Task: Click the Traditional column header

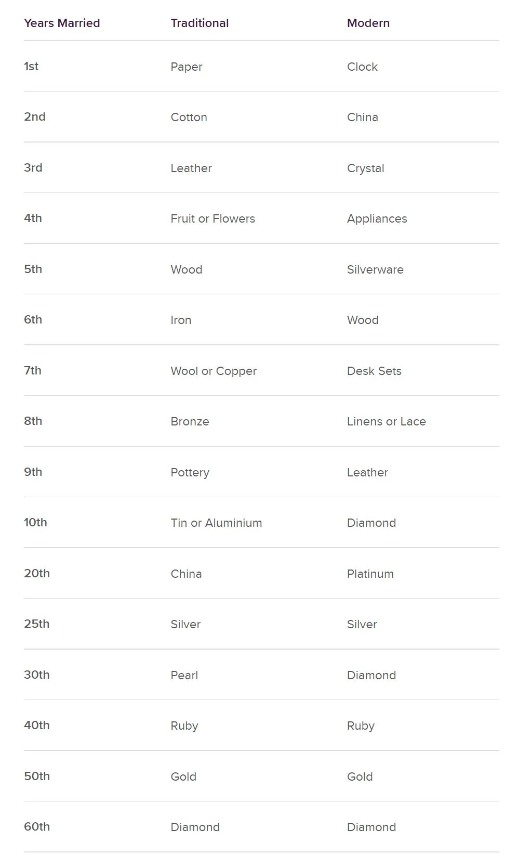Action: point(200,23)
